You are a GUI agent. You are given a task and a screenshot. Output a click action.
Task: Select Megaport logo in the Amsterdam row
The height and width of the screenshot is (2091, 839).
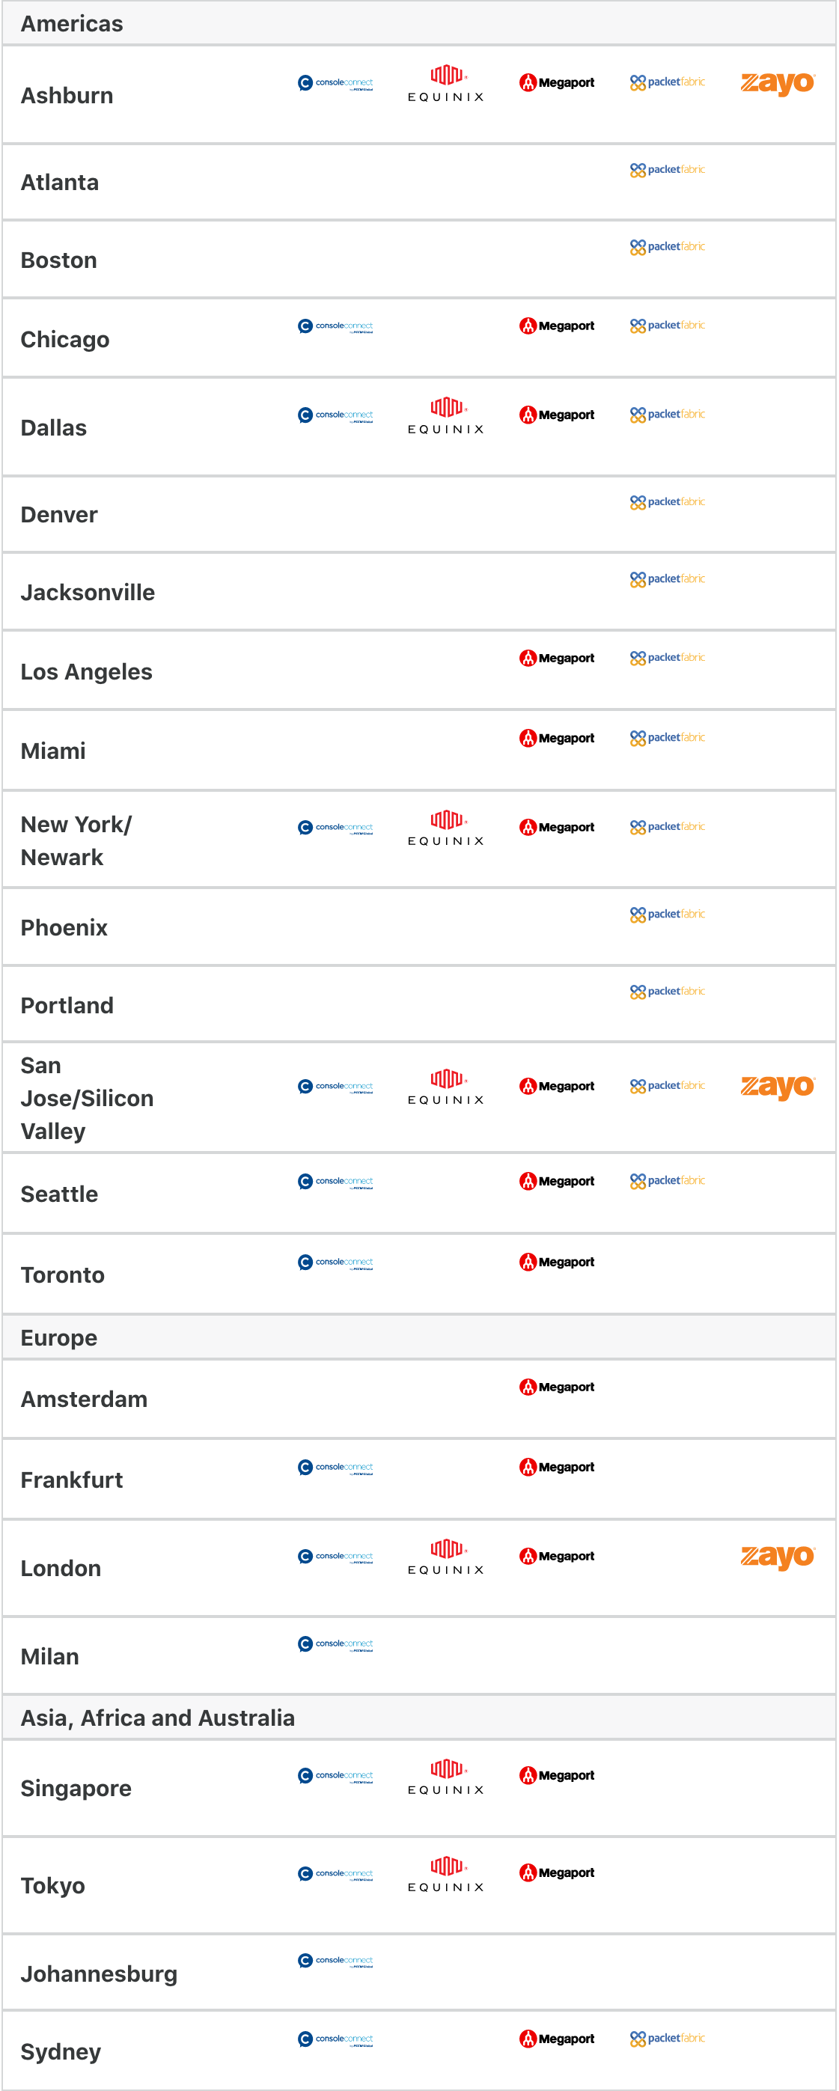(557, 1388)
